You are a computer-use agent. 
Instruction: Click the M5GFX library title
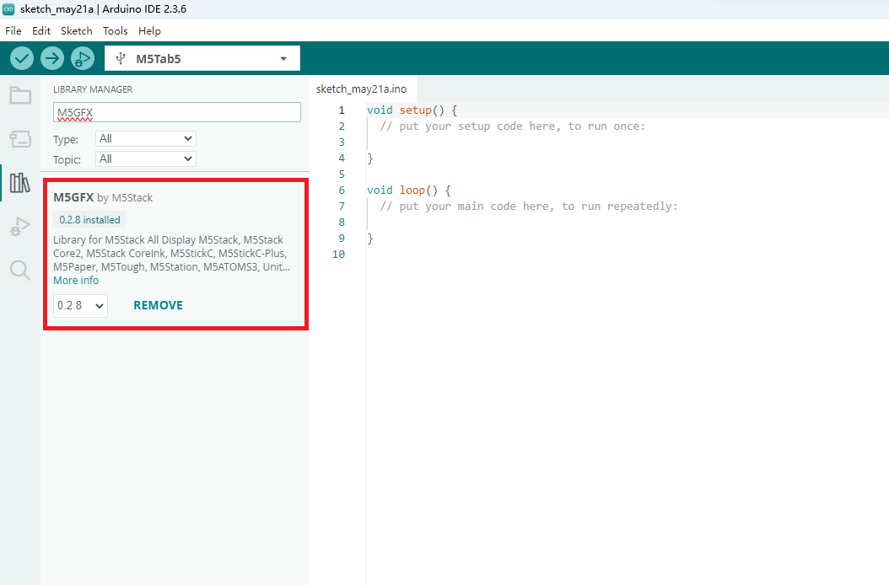coord(73,197)
